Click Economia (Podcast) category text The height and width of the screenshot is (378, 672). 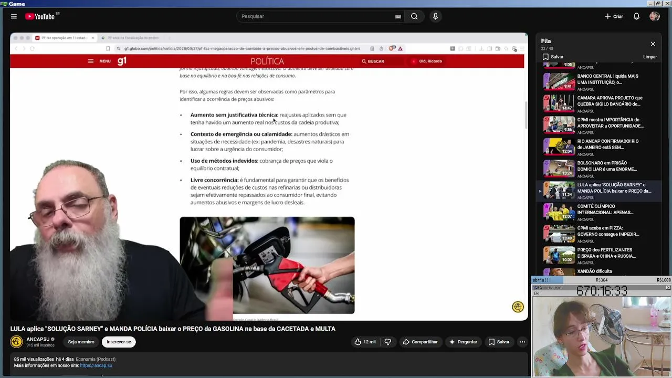click(96, 359)
